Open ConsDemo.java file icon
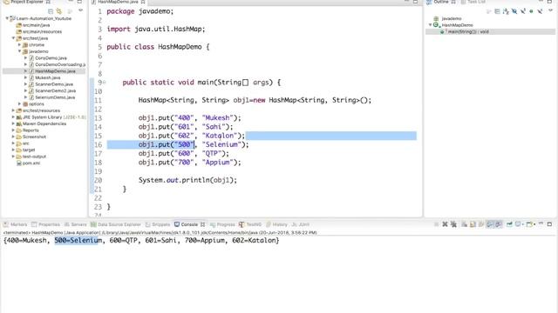The width and height of the screenshot is (558, 313). [x=31, y=58]
